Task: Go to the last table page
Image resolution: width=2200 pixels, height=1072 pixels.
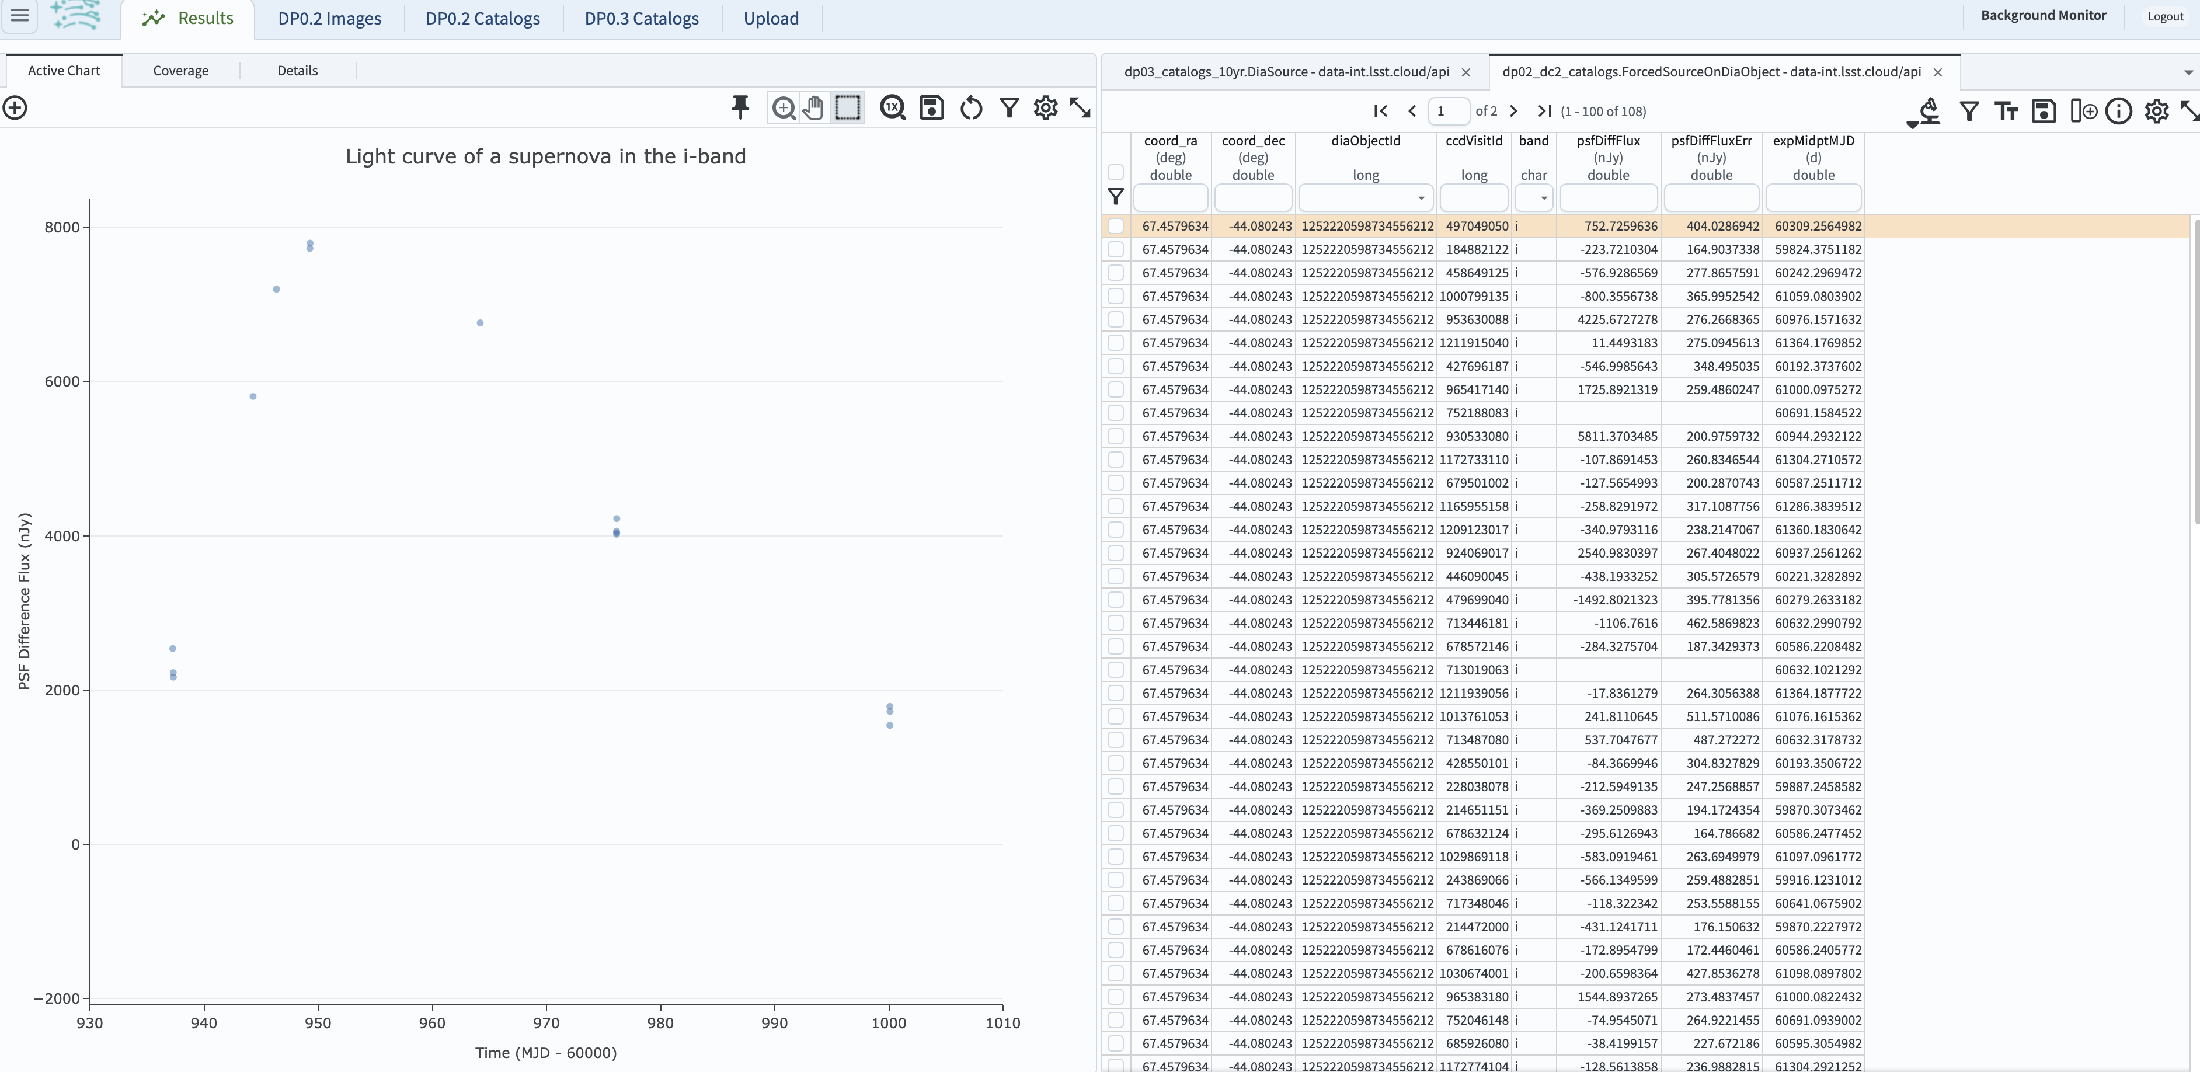Action: [1543, 111]
